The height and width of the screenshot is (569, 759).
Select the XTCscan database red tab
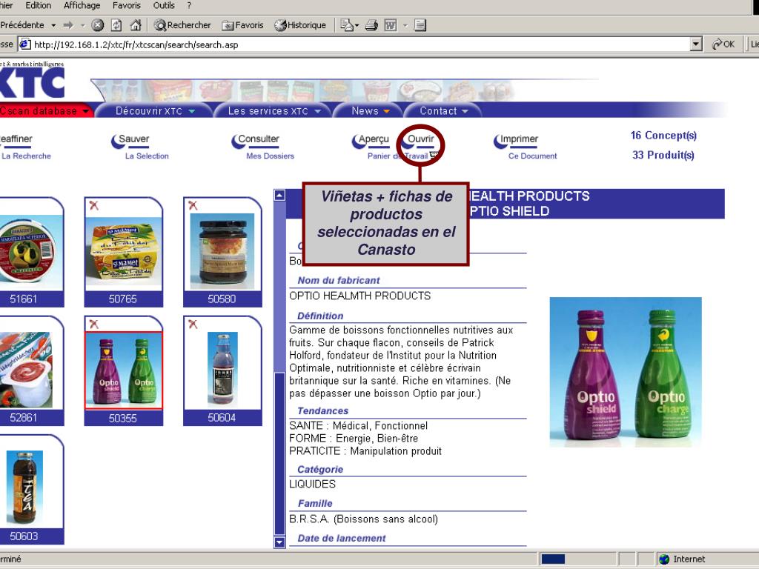46,111
